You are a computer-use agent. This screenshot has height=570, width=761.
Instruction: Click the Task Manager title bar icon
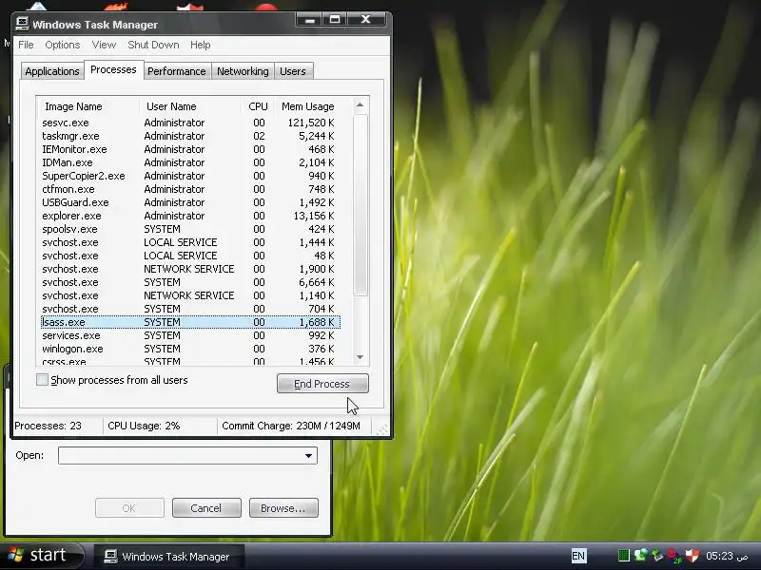[x=22, y=25]
